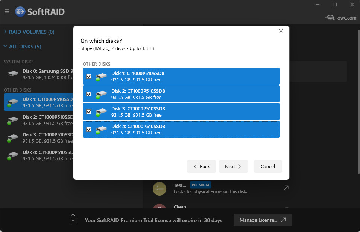Close the On which disks dialog
The image size is (360, 232).
[x=281, y=31]
